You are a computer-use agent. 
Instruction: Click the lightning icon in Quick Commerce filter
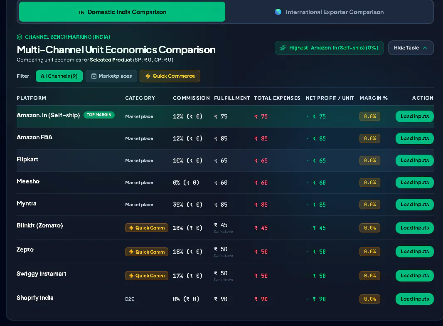pyautogui.click(x=148, y=76)
